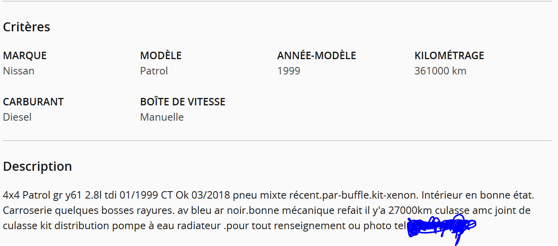Click the KILOMÉTRAGE label
Viewport: 558px width, 246px height.
coord(449,56)
